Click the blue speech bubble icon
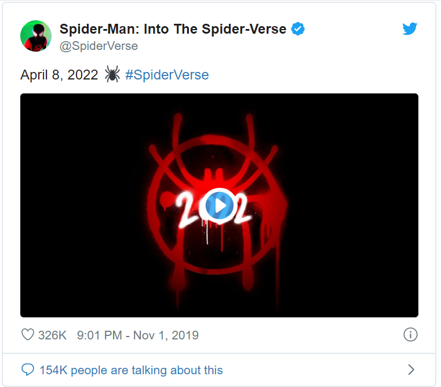The height and width of the screenshot is (387, 441). 27,370
